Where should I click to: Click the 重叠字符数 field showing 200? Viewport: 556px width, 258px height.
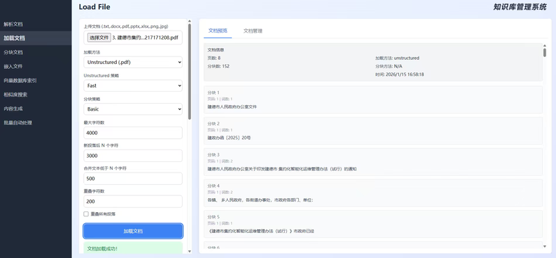[x=133, y=201]
